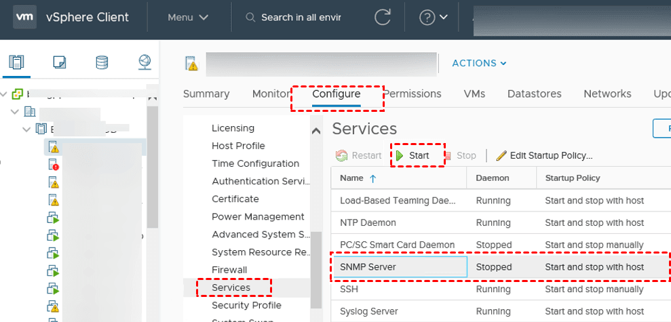Screen dimensions: 671x322
Task: Open the Storage inventory view icon
Action: pos(102,63)
